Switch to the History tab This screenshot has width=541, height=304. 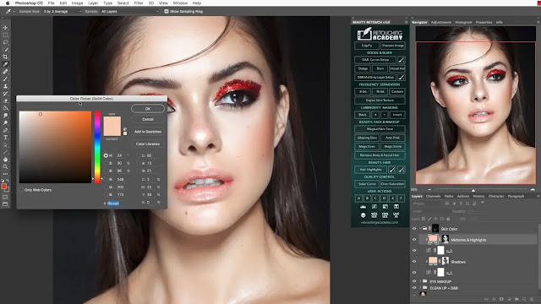pos(478,196)
